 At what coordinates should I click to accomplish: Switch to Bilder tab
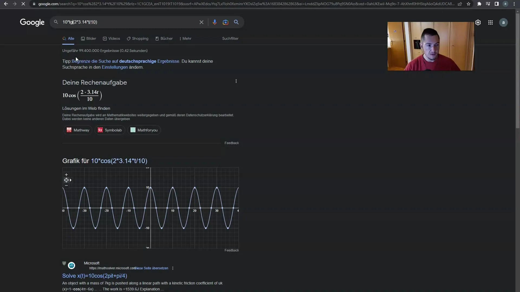[89, 39]
